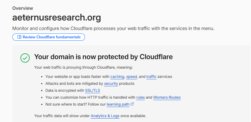Open the Workers Routes link
Screen dimensions: 251x122
167,97
